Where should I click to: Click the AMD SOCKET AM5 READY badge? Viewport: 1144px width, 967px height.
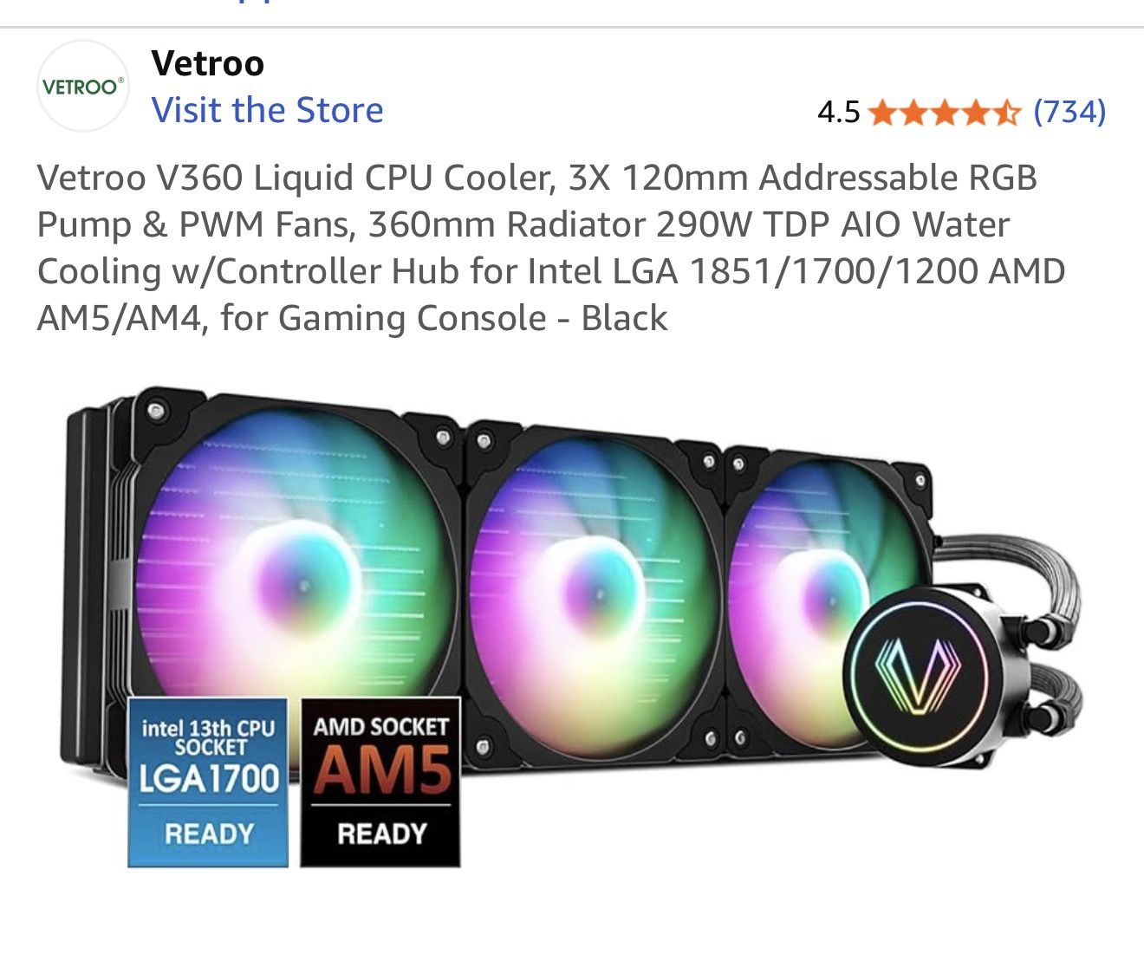click(380, 782)
